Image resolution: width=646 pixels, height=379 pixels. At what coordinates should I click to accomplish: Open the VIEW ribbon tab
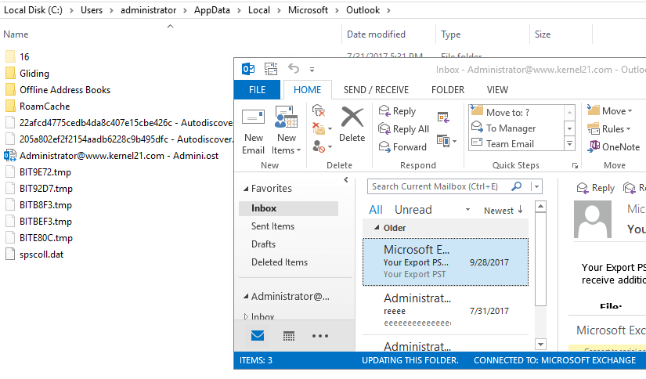pos(497,90)
